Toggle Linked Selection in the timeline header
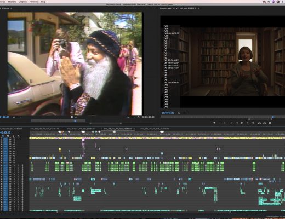The width and height of the screenshot is (285, 219). [8, 136]
